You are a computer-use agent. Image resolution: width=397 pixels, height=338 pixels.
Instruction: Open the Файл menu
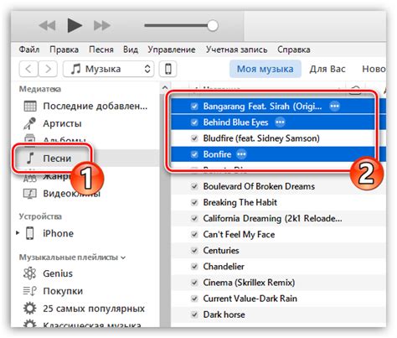click(x=29, y=49)
